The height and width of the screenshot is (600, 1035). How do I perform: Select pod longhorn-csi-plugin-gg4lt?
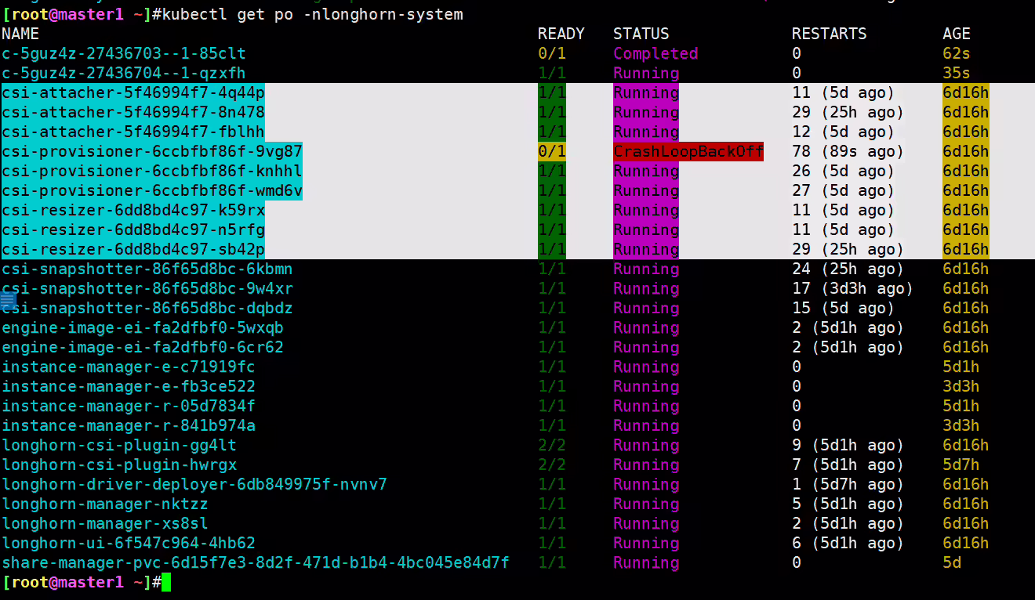coord(119,445)
